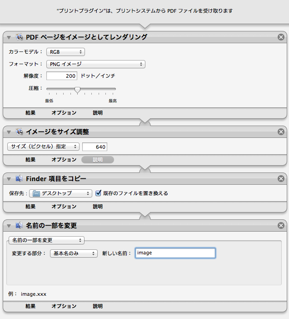Screen dimensions: 289x319
Task: Click the example text image.xxx
Action: [34, 294]
